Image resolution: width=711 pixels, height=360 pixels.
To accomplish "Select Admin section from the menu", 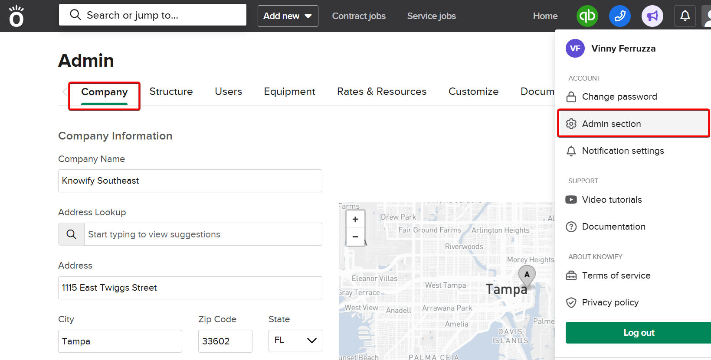I will (611, 124).
